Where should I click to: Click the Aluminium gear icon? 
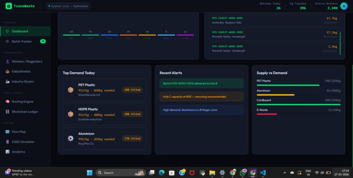click(71, 139)
